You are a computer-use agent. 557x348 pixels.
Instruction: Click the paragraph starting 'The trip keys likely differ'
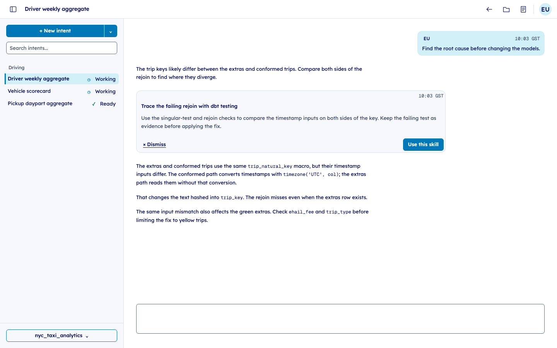click(x=249, y=73)
